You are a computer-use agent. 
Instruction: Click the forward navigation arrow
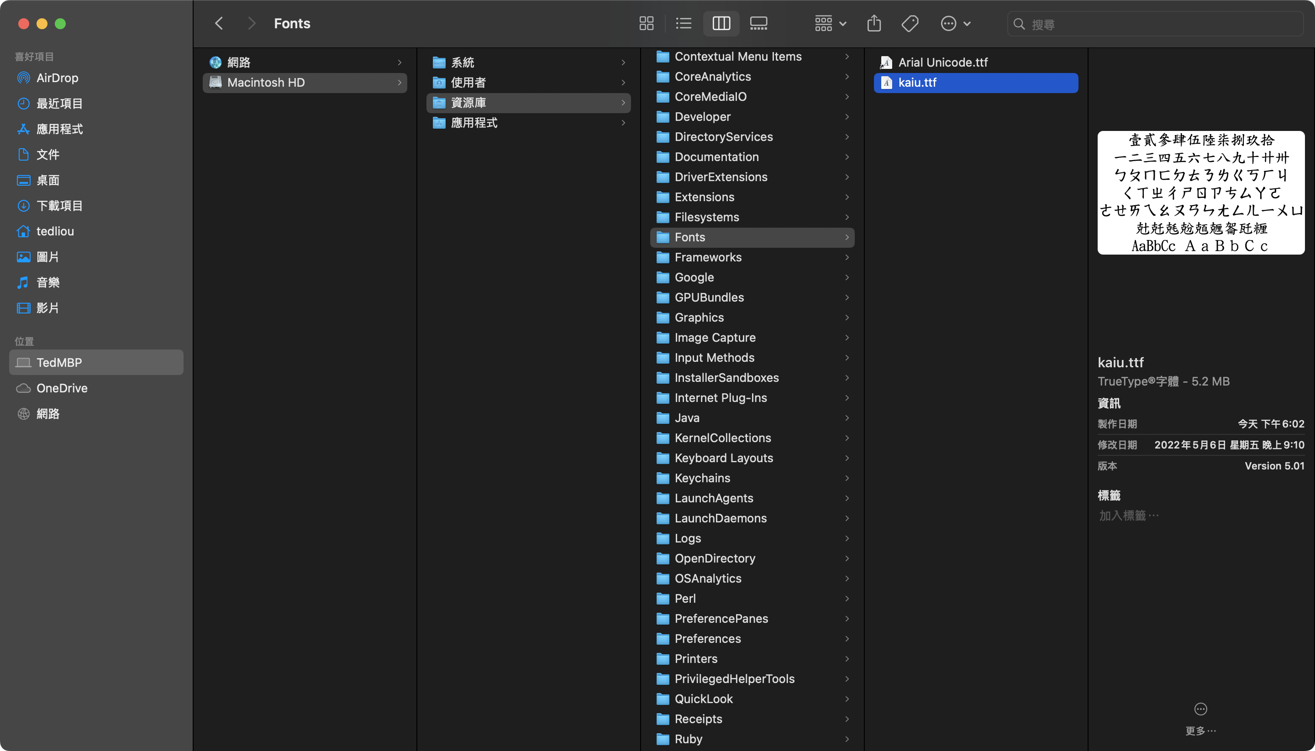pyautogui.click(x=251, y=23)
